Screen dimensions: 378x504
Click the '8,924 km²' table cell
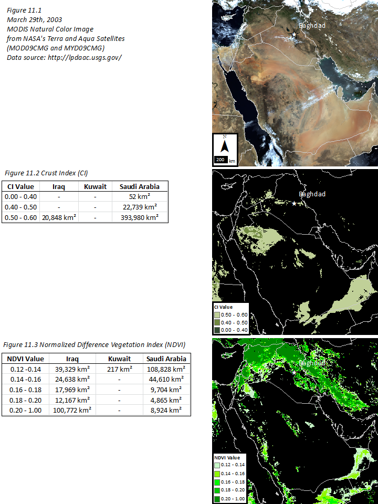click(166, 410)
